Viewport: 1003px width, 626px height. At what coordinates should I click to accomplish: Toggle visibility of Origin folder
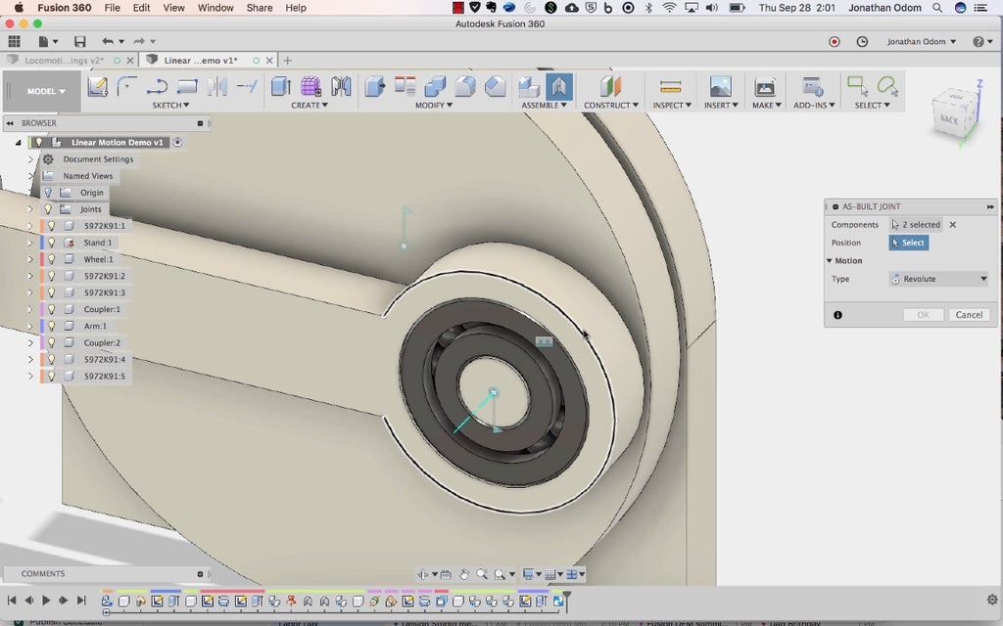48,193
